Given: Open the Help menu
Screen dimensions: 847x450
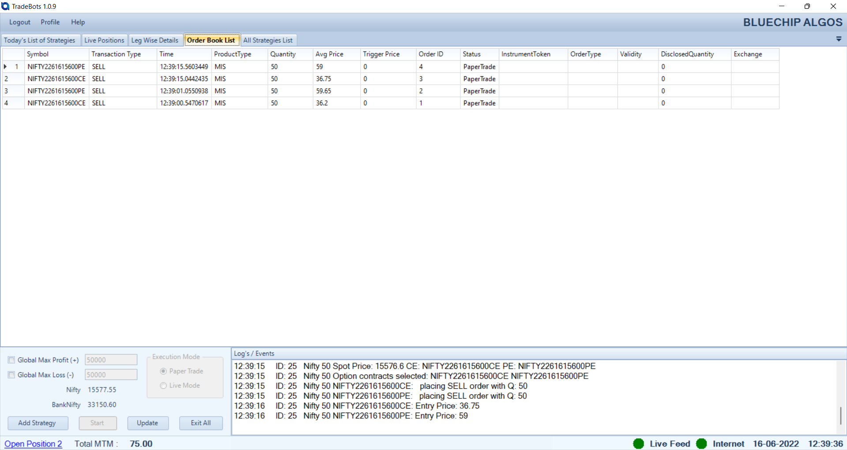Looking at the screenshot, I should click(78, 22).
